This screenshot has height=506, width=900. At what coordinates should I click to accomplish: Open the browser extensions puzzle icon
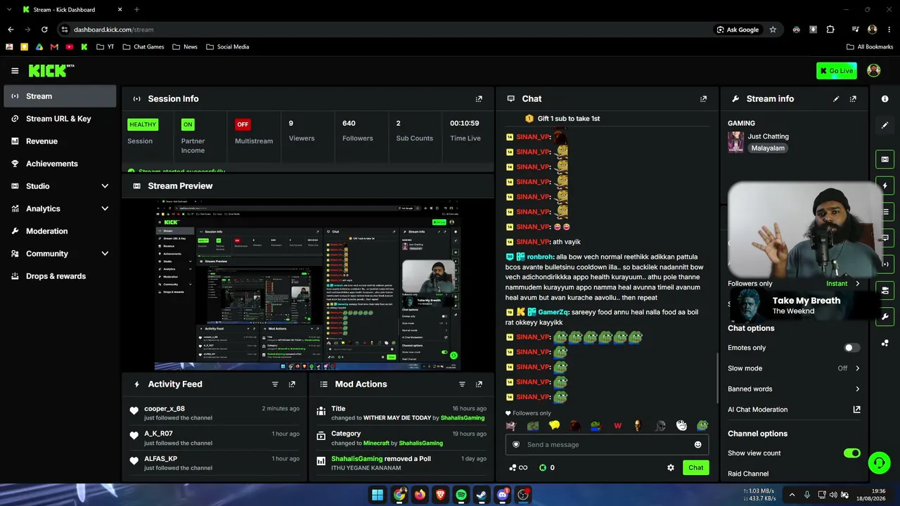[x=830, y=30]
